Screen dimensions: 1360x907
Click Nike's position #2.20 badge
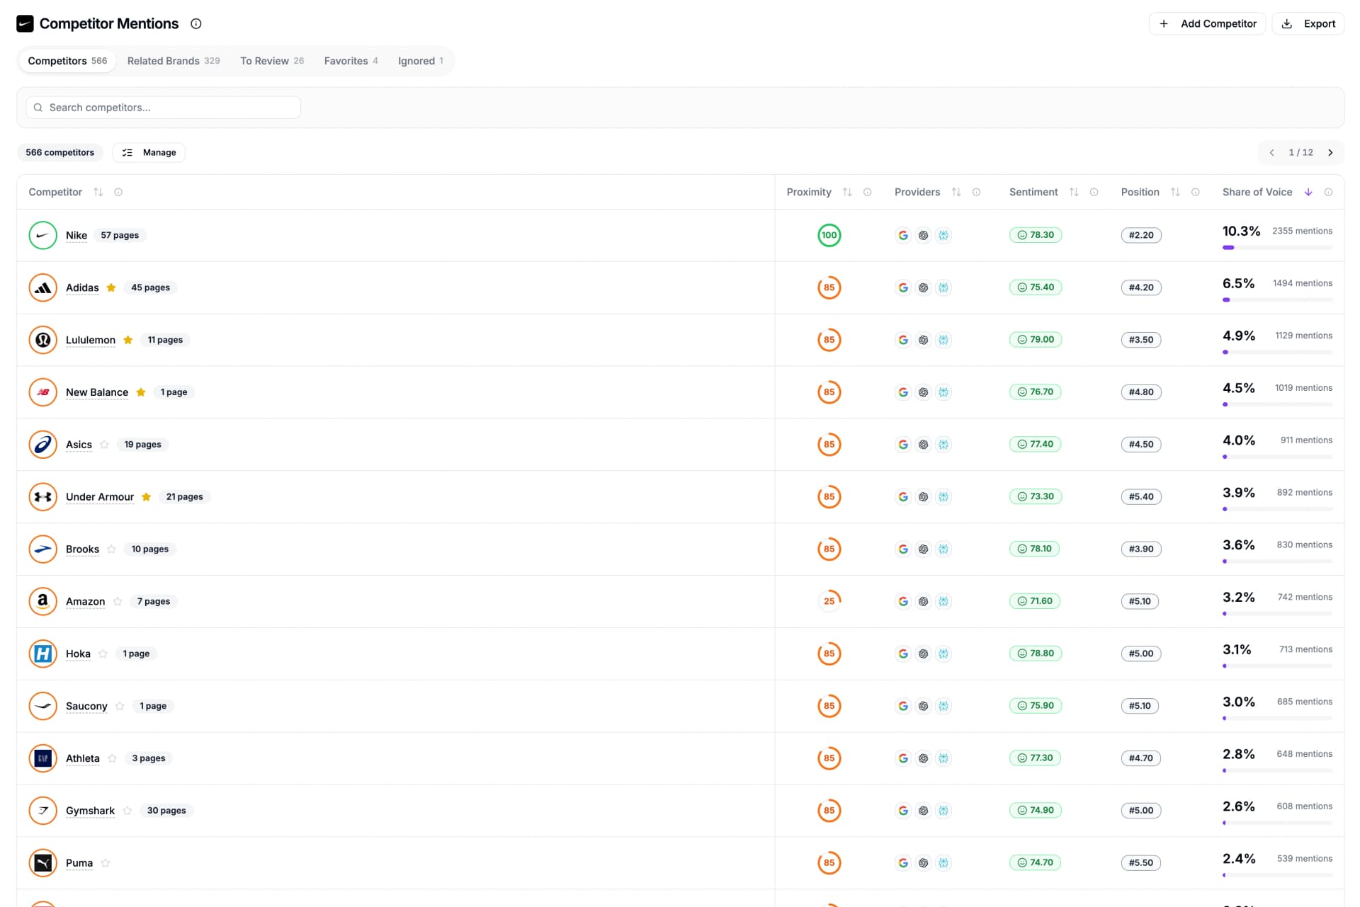1141,235
